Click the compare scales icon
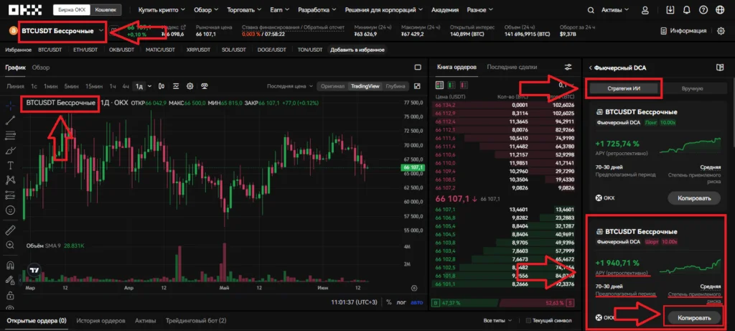735x331 pixels. (x=205, y=86)
